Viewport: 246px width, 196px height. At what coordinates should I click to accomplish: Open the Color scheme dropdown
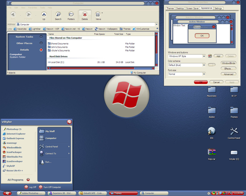click(204, 65)
